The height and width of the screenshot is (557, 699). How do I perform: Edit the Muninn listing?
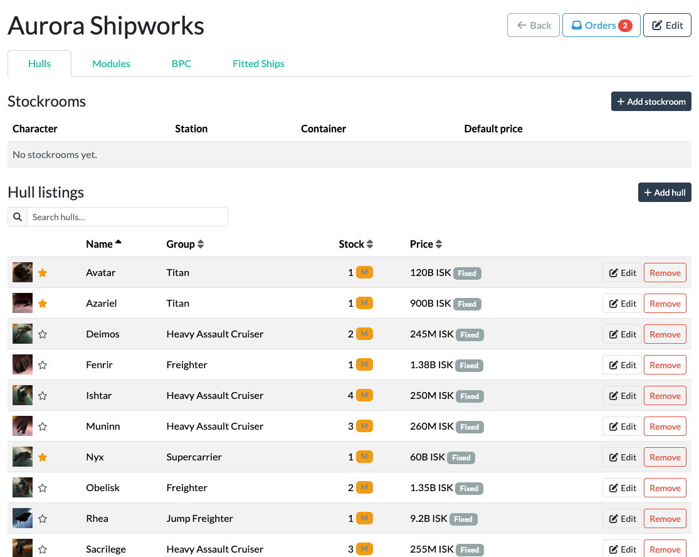tap(622, 427)
